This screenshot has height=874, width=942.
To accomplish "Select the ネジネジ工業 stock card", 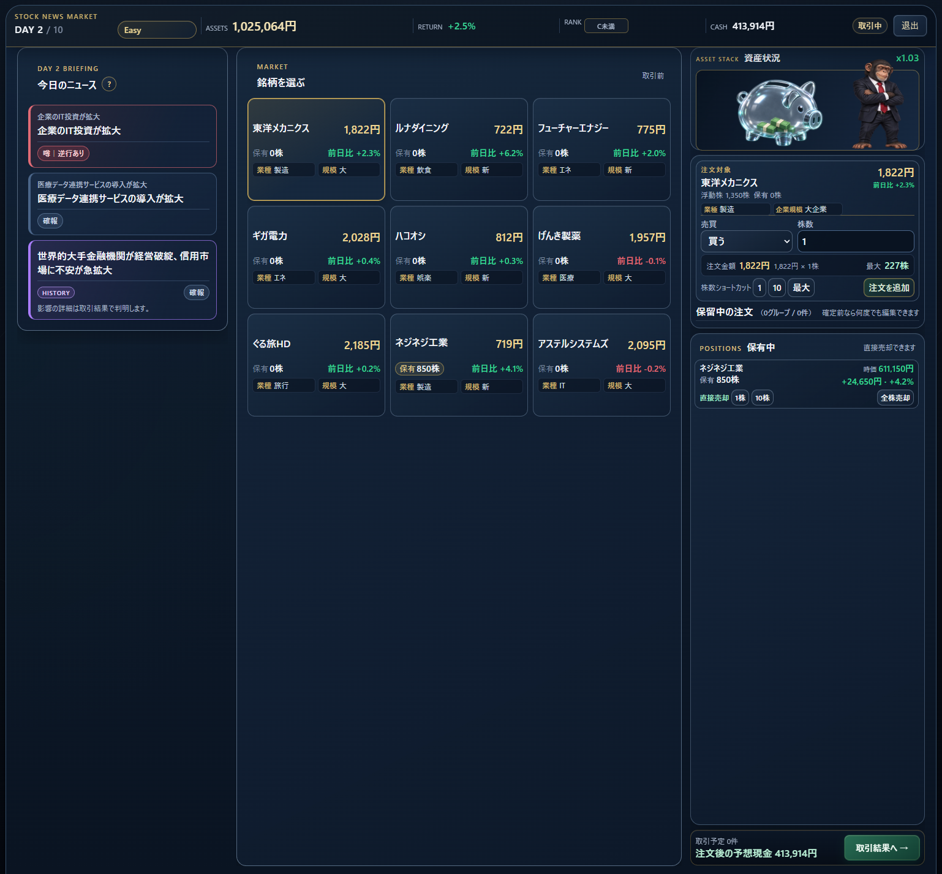I will (459, 365).
